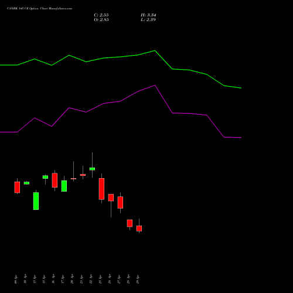Screen dimensions: 293x293
Task: Click the 10 Apr date label
Action: click(x=25, y=279)
